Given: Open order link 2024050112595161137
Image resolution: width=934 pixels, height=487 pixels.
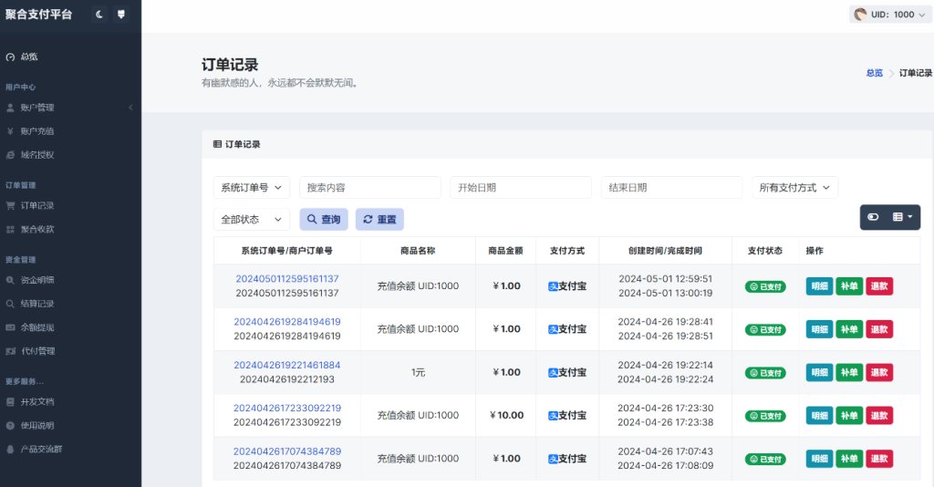Looking at the screenshot, I should pos(287,278).
